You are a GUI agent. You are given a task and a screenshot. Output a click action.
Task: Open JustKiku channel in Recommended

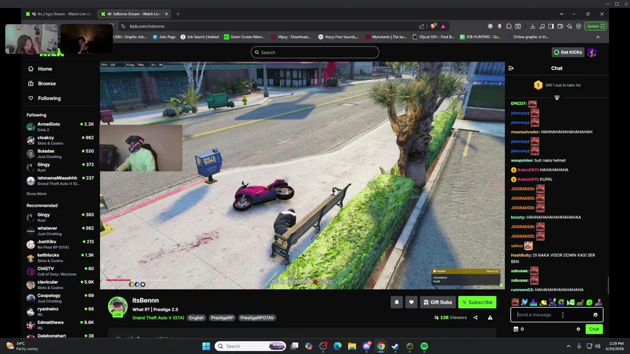click(60, 244)
